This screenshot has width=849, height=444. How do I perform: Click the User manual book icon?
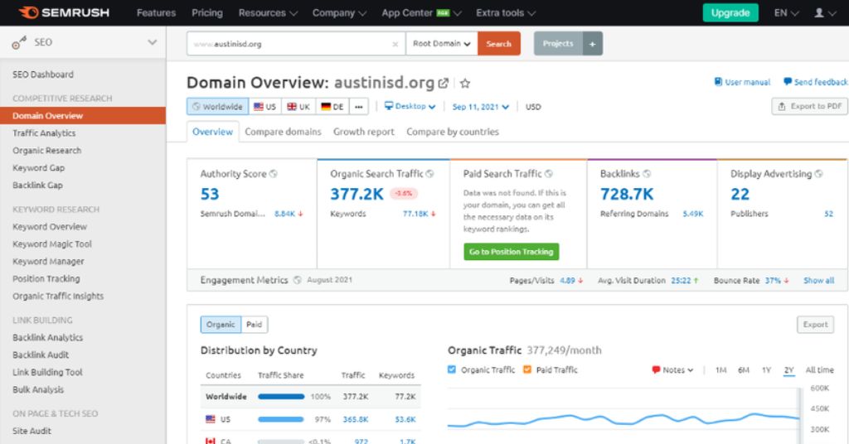pyautogui.click(x=718, y=82)
